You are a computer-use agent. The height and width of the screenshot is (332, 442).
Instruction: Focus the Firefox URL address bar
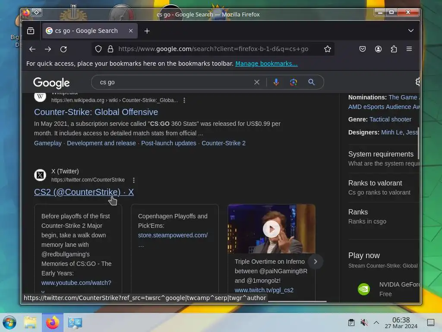coord(213,49)
